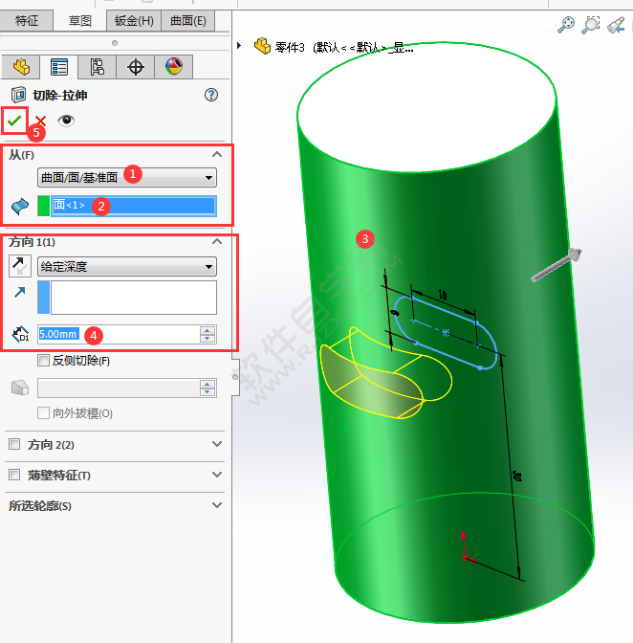Click the Zoom to Fit magnifier icon
Image resolution: width=633 pixels, height=643 pixels.
pyautogui.click(x=566, y=25)
